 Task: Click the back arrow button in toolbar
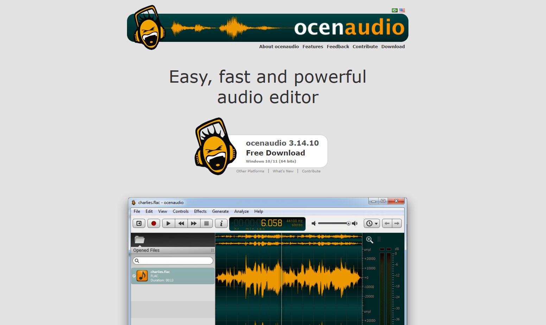pyautogui.click(x=387, y=223)
